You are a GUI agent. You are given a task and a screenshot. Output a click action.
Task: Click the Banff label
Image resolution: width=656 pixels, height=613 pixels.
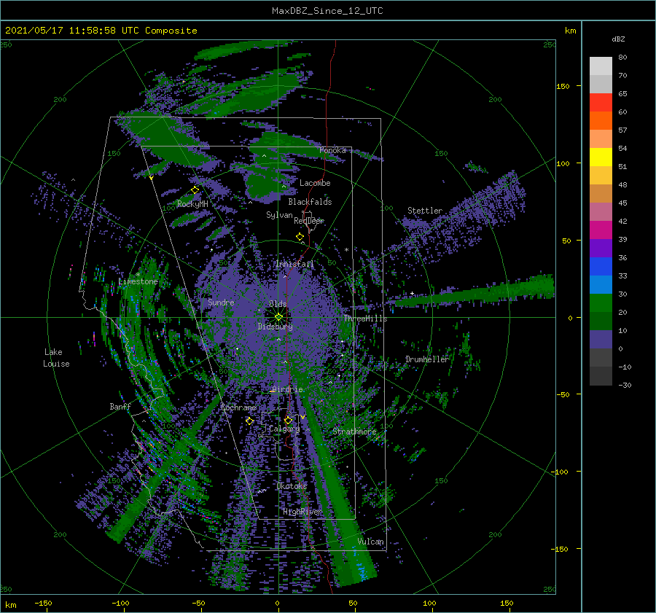tap(120, 406)
